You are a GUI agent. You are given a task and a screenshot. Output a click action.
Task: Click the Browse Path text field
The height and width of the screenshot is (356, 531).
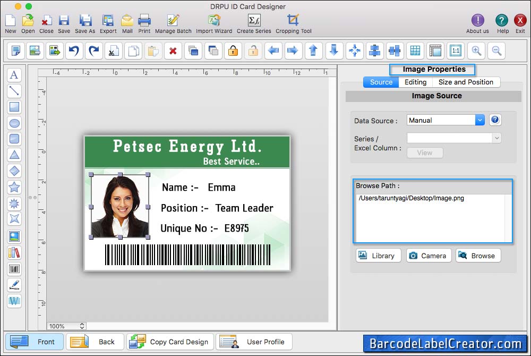coord(432,218)
